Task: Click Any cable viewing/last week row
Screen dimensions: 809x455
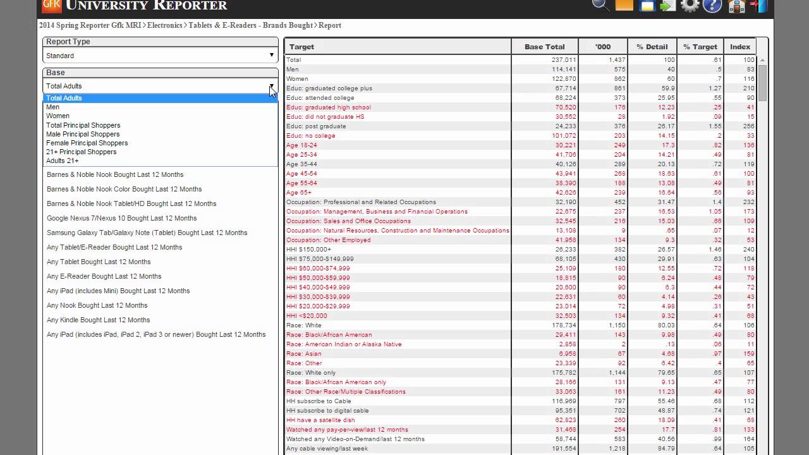Action: 520,449
